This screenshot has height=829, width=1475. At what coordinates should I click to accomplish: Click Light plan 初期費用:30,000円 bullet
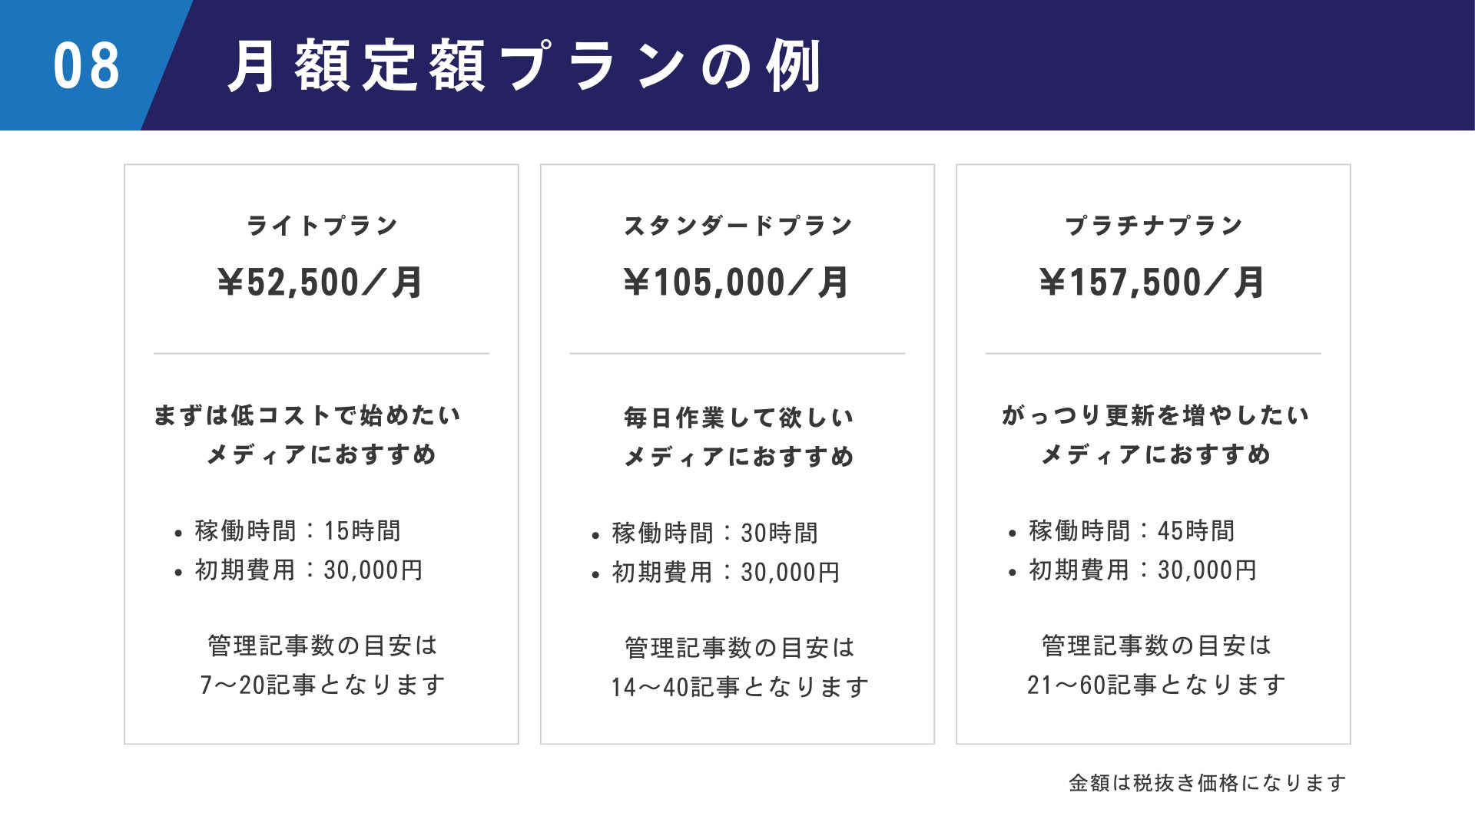308,570
